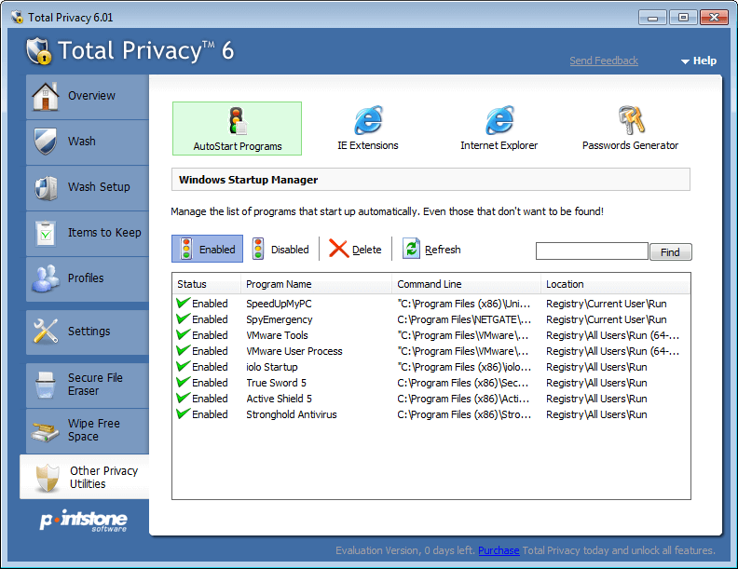Screen dimensions: 738x569
Task: Go to Wash Setup section label
Action: click(99, 186)
